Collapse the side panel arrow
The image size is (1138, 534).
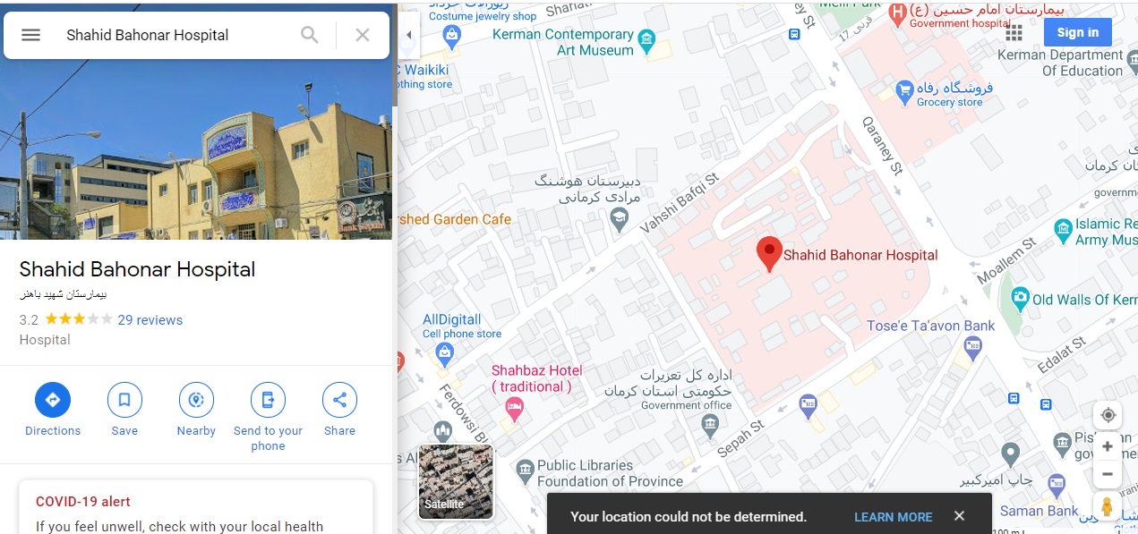[x=409, y=35]
